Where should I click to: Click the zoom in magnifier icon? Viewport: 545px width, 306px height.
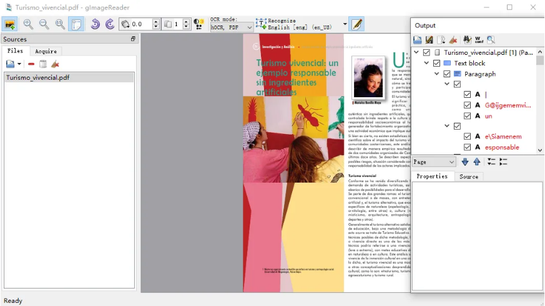click(x=28, y=24)
